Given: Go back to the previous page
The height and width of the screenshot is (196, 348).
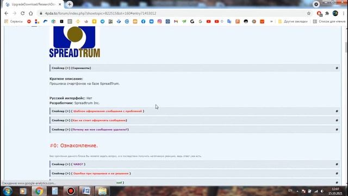Looking at the screenshot, I should coord(6,13).
